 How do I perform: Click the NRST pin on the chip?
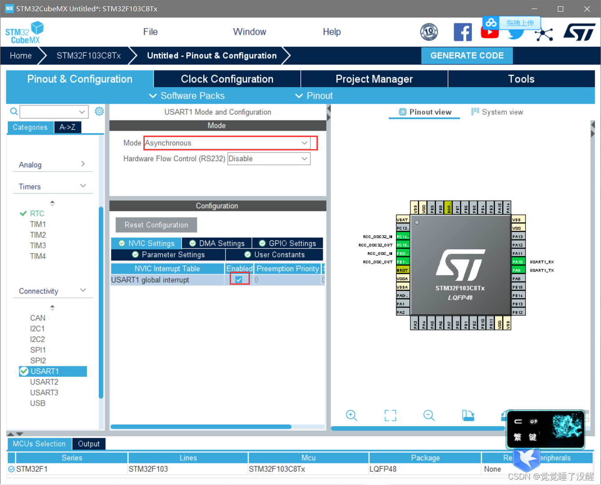(402, 270)
